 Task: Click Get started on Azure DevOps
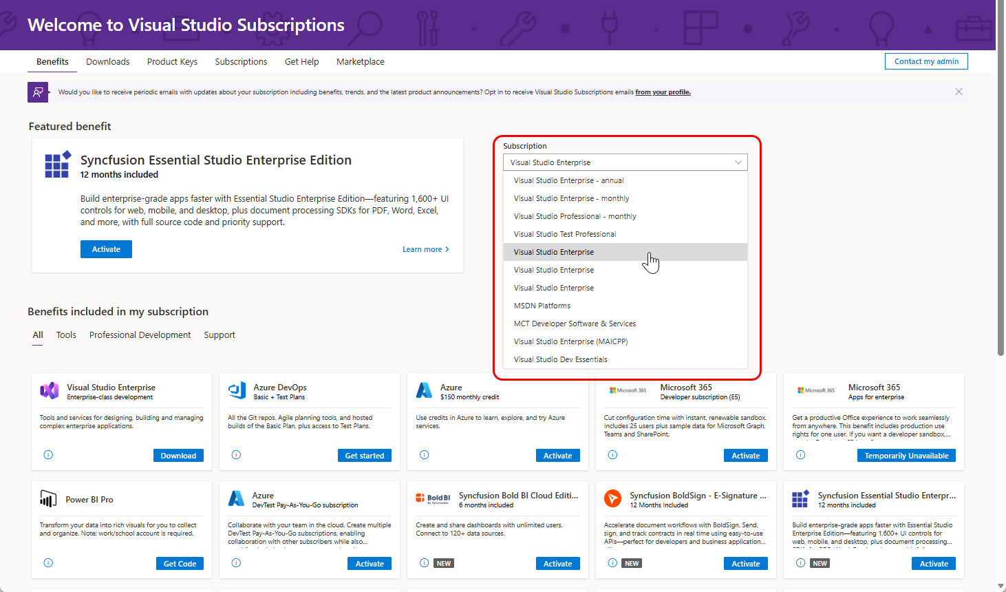click(x=365, y=456)
